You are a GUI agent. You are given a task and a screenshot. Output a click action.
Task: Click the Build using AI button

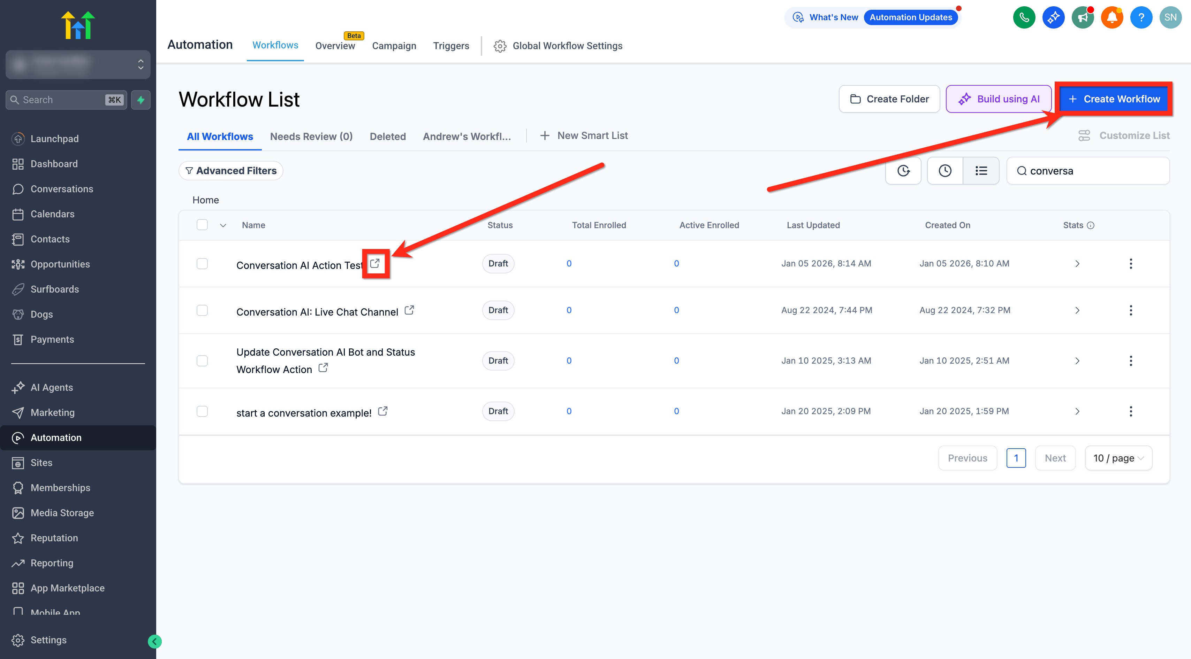click(x=999, y=99)
